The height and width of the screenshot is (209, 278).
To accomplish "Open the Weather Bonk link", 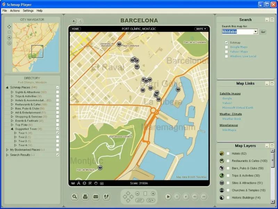I will click(231, 119).
